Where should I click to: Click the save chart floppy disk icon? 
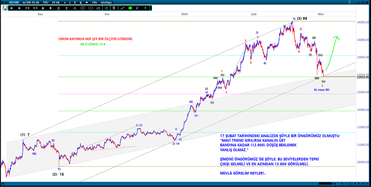click(x=5, y=8)
